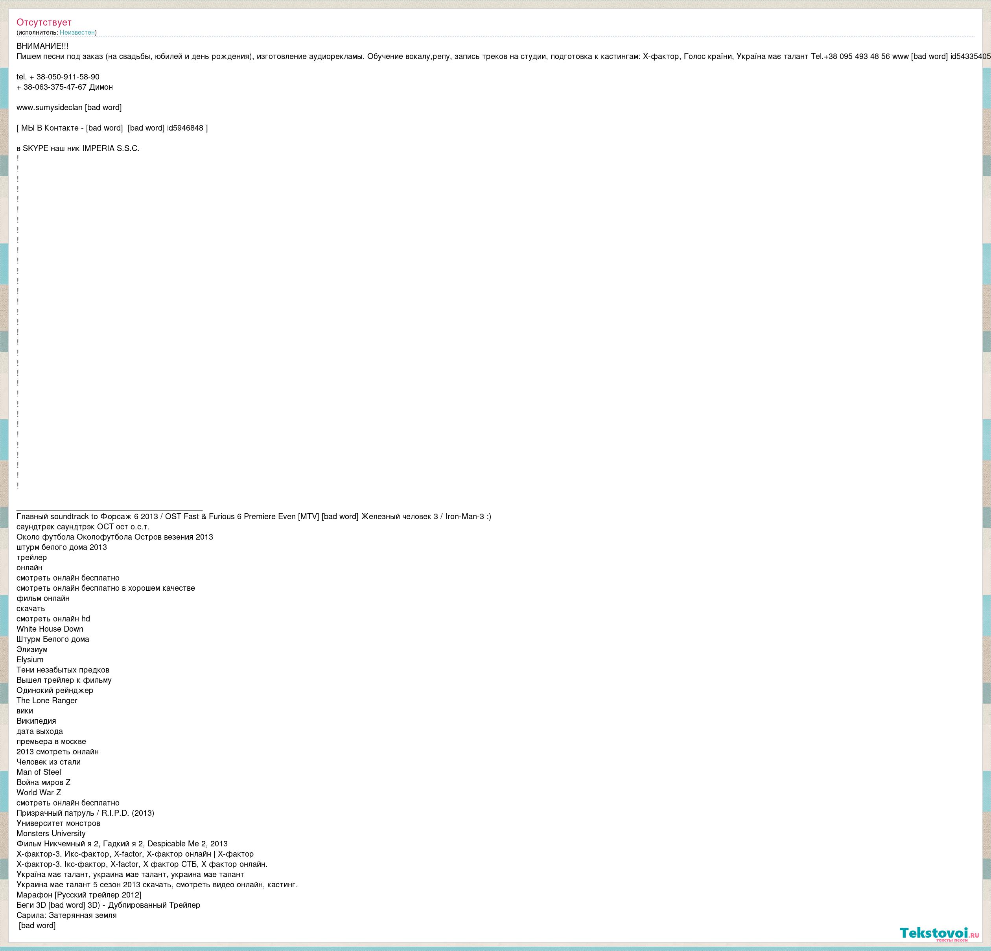Select the line смотреть онлайн hd
Viewport: 991px width, 951px height.
point(53,618)
